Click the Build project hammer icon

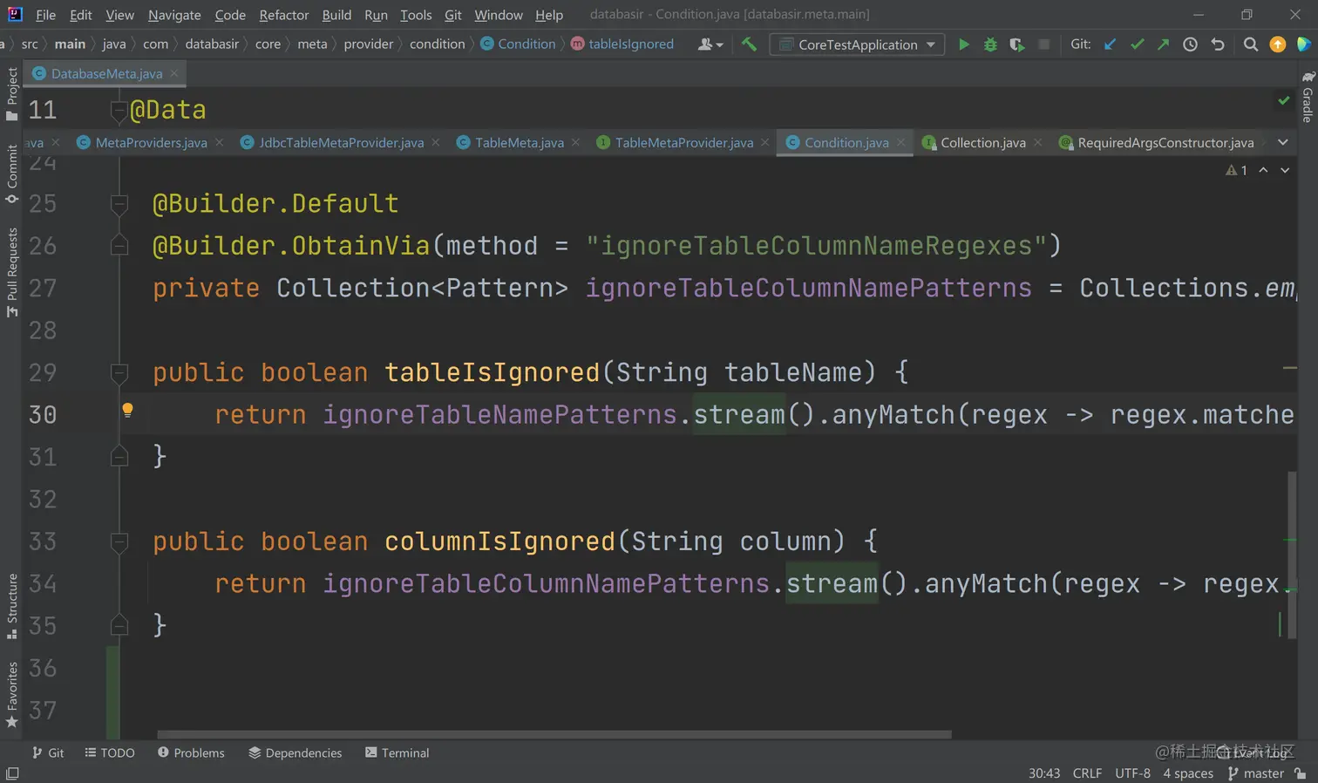pyautogui.click(x=749, y=44)
